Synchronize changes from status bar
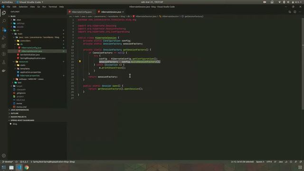This screenshot has width=304, height=171. coord(17,161)
